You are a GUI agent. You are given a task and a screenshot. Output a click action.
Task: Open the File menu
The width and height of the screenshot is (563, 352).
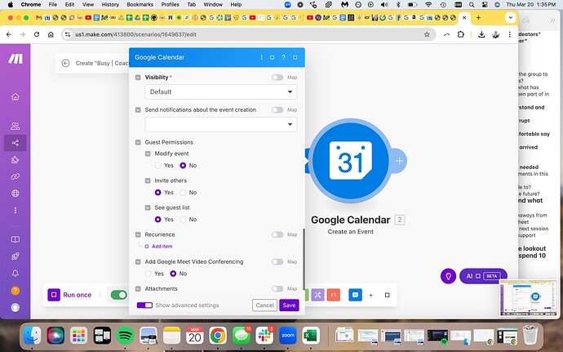[53, 5]
